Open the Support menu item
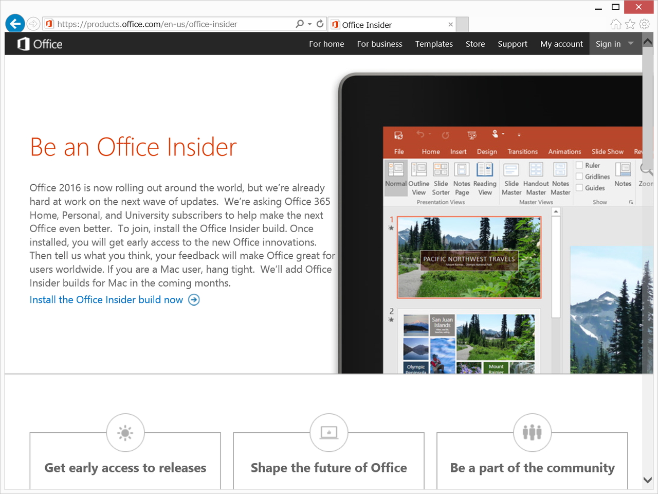The height and width of the screenshot is (494, 658). tap(512, 44)
